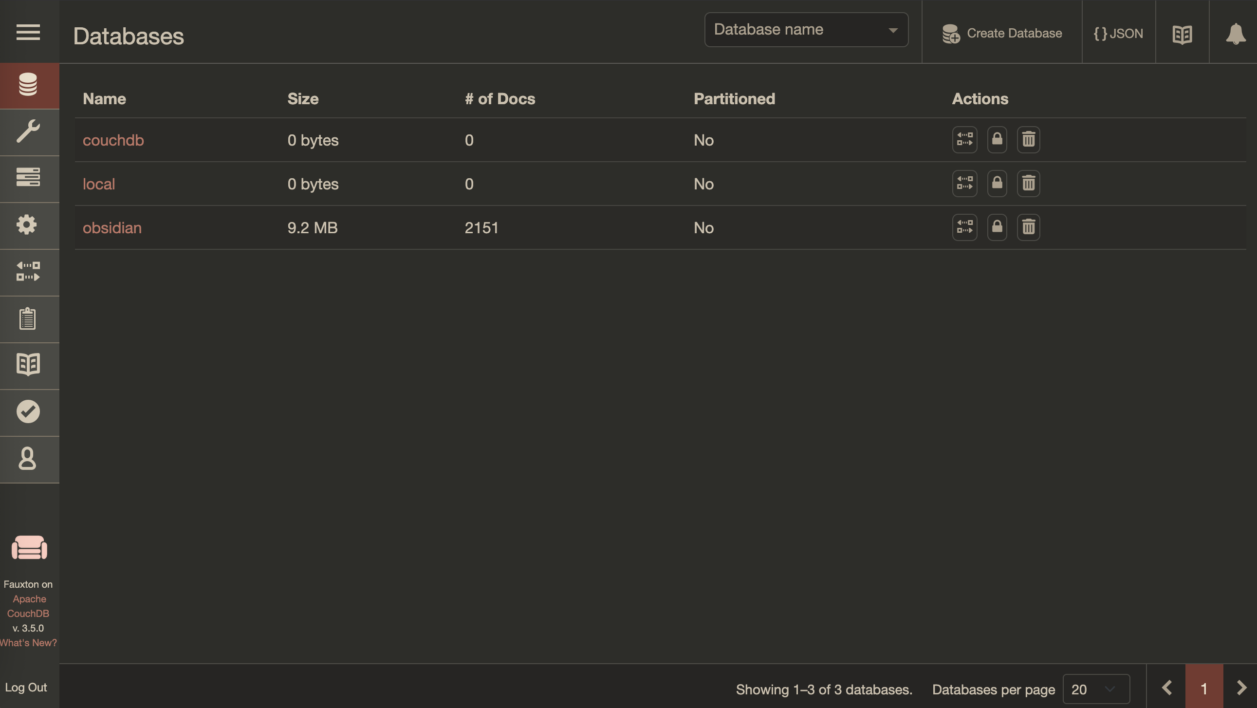
Task: Open News via the clipboard sidebar icon
Action: pos(27,318)
